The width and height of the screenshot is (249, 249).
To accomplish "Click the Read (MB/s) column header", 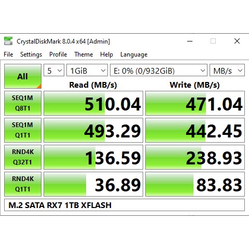I will pos(93,85).
